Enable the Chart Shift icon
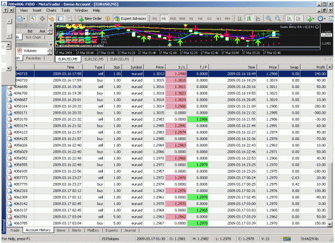335x243 pixels. coord(299,19)
